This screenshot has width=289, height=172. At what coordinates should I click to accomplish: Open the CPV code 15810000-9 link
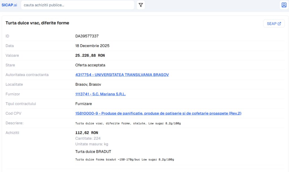tap(158, 113)
